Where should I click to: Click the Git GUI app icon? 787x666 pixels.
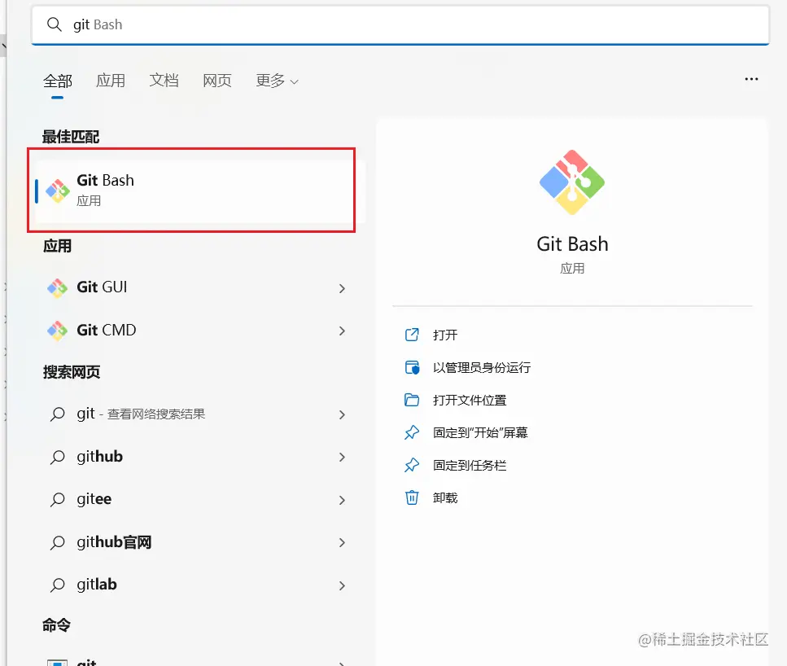(x=57, y=287)
